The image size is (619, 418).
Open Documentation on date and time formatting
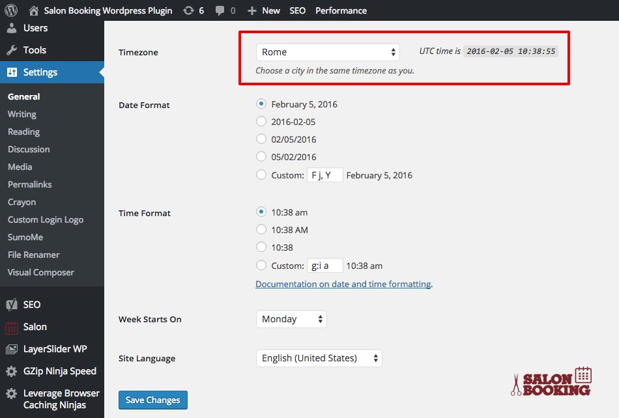[343, 284]
